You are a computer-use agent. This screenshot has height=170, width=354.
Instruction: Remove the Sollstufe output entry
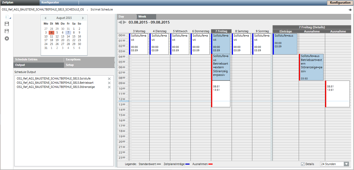tap(109, 79)
